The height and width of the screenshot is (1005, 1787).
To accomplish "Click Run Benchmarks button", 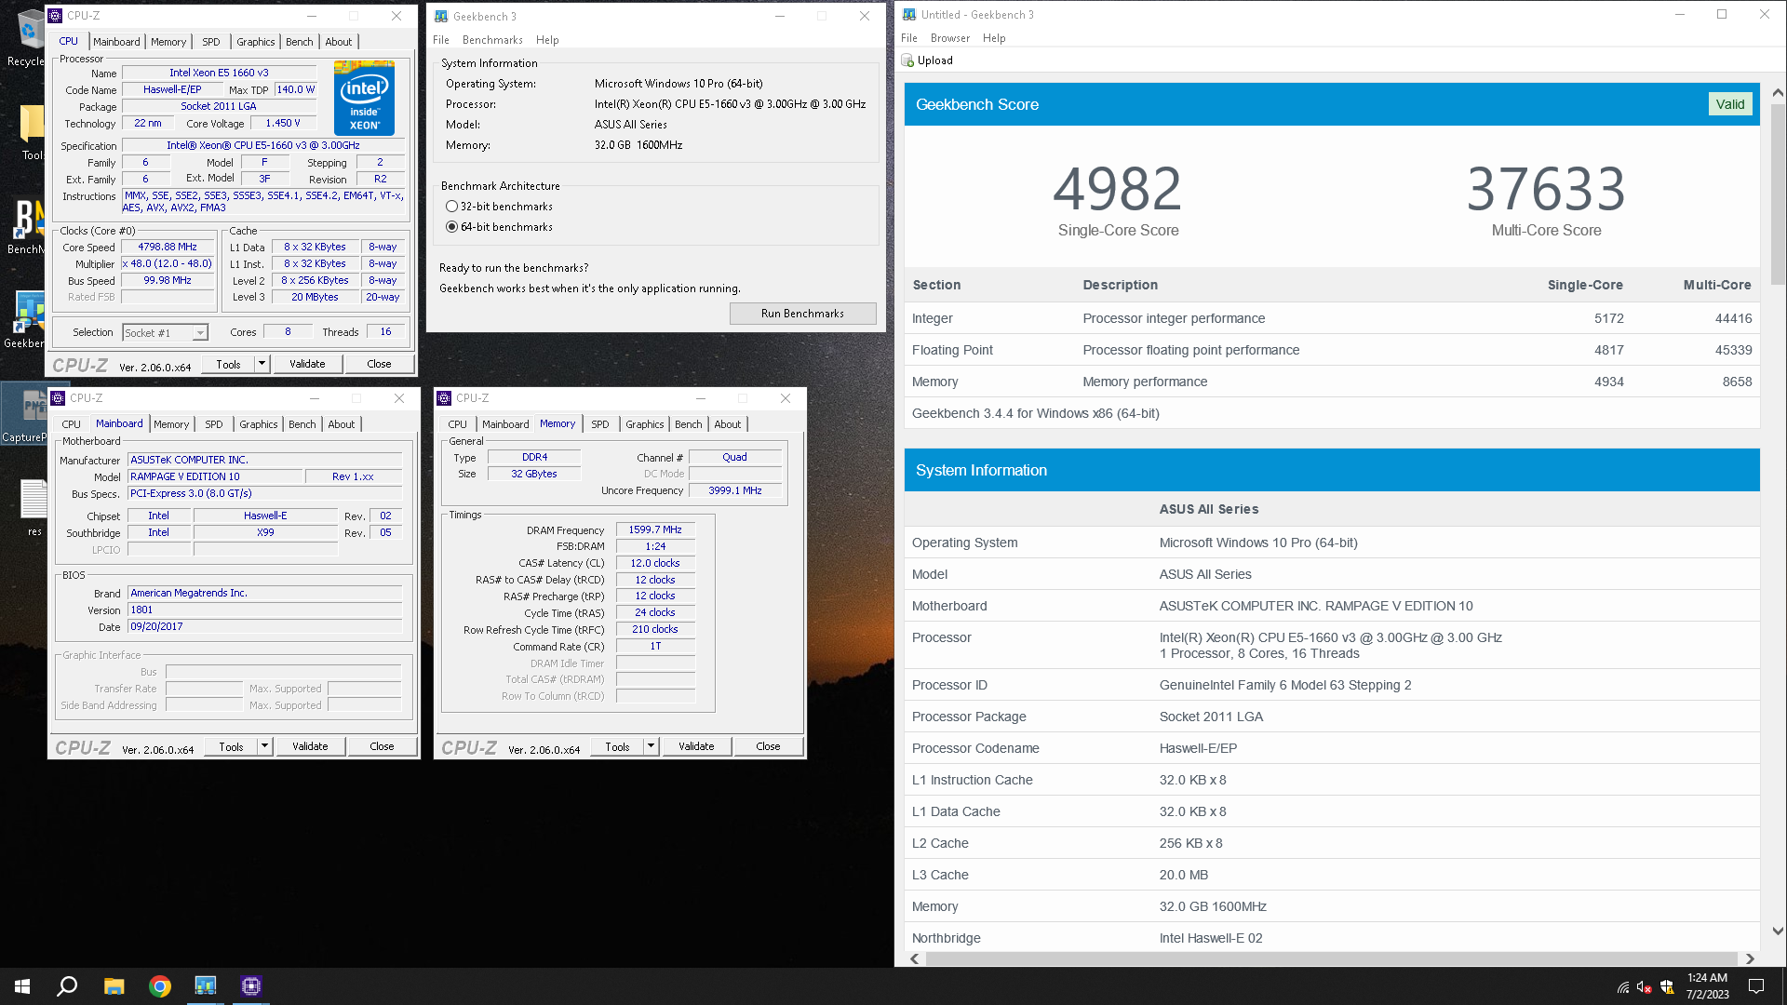I will tap(802, 314).
